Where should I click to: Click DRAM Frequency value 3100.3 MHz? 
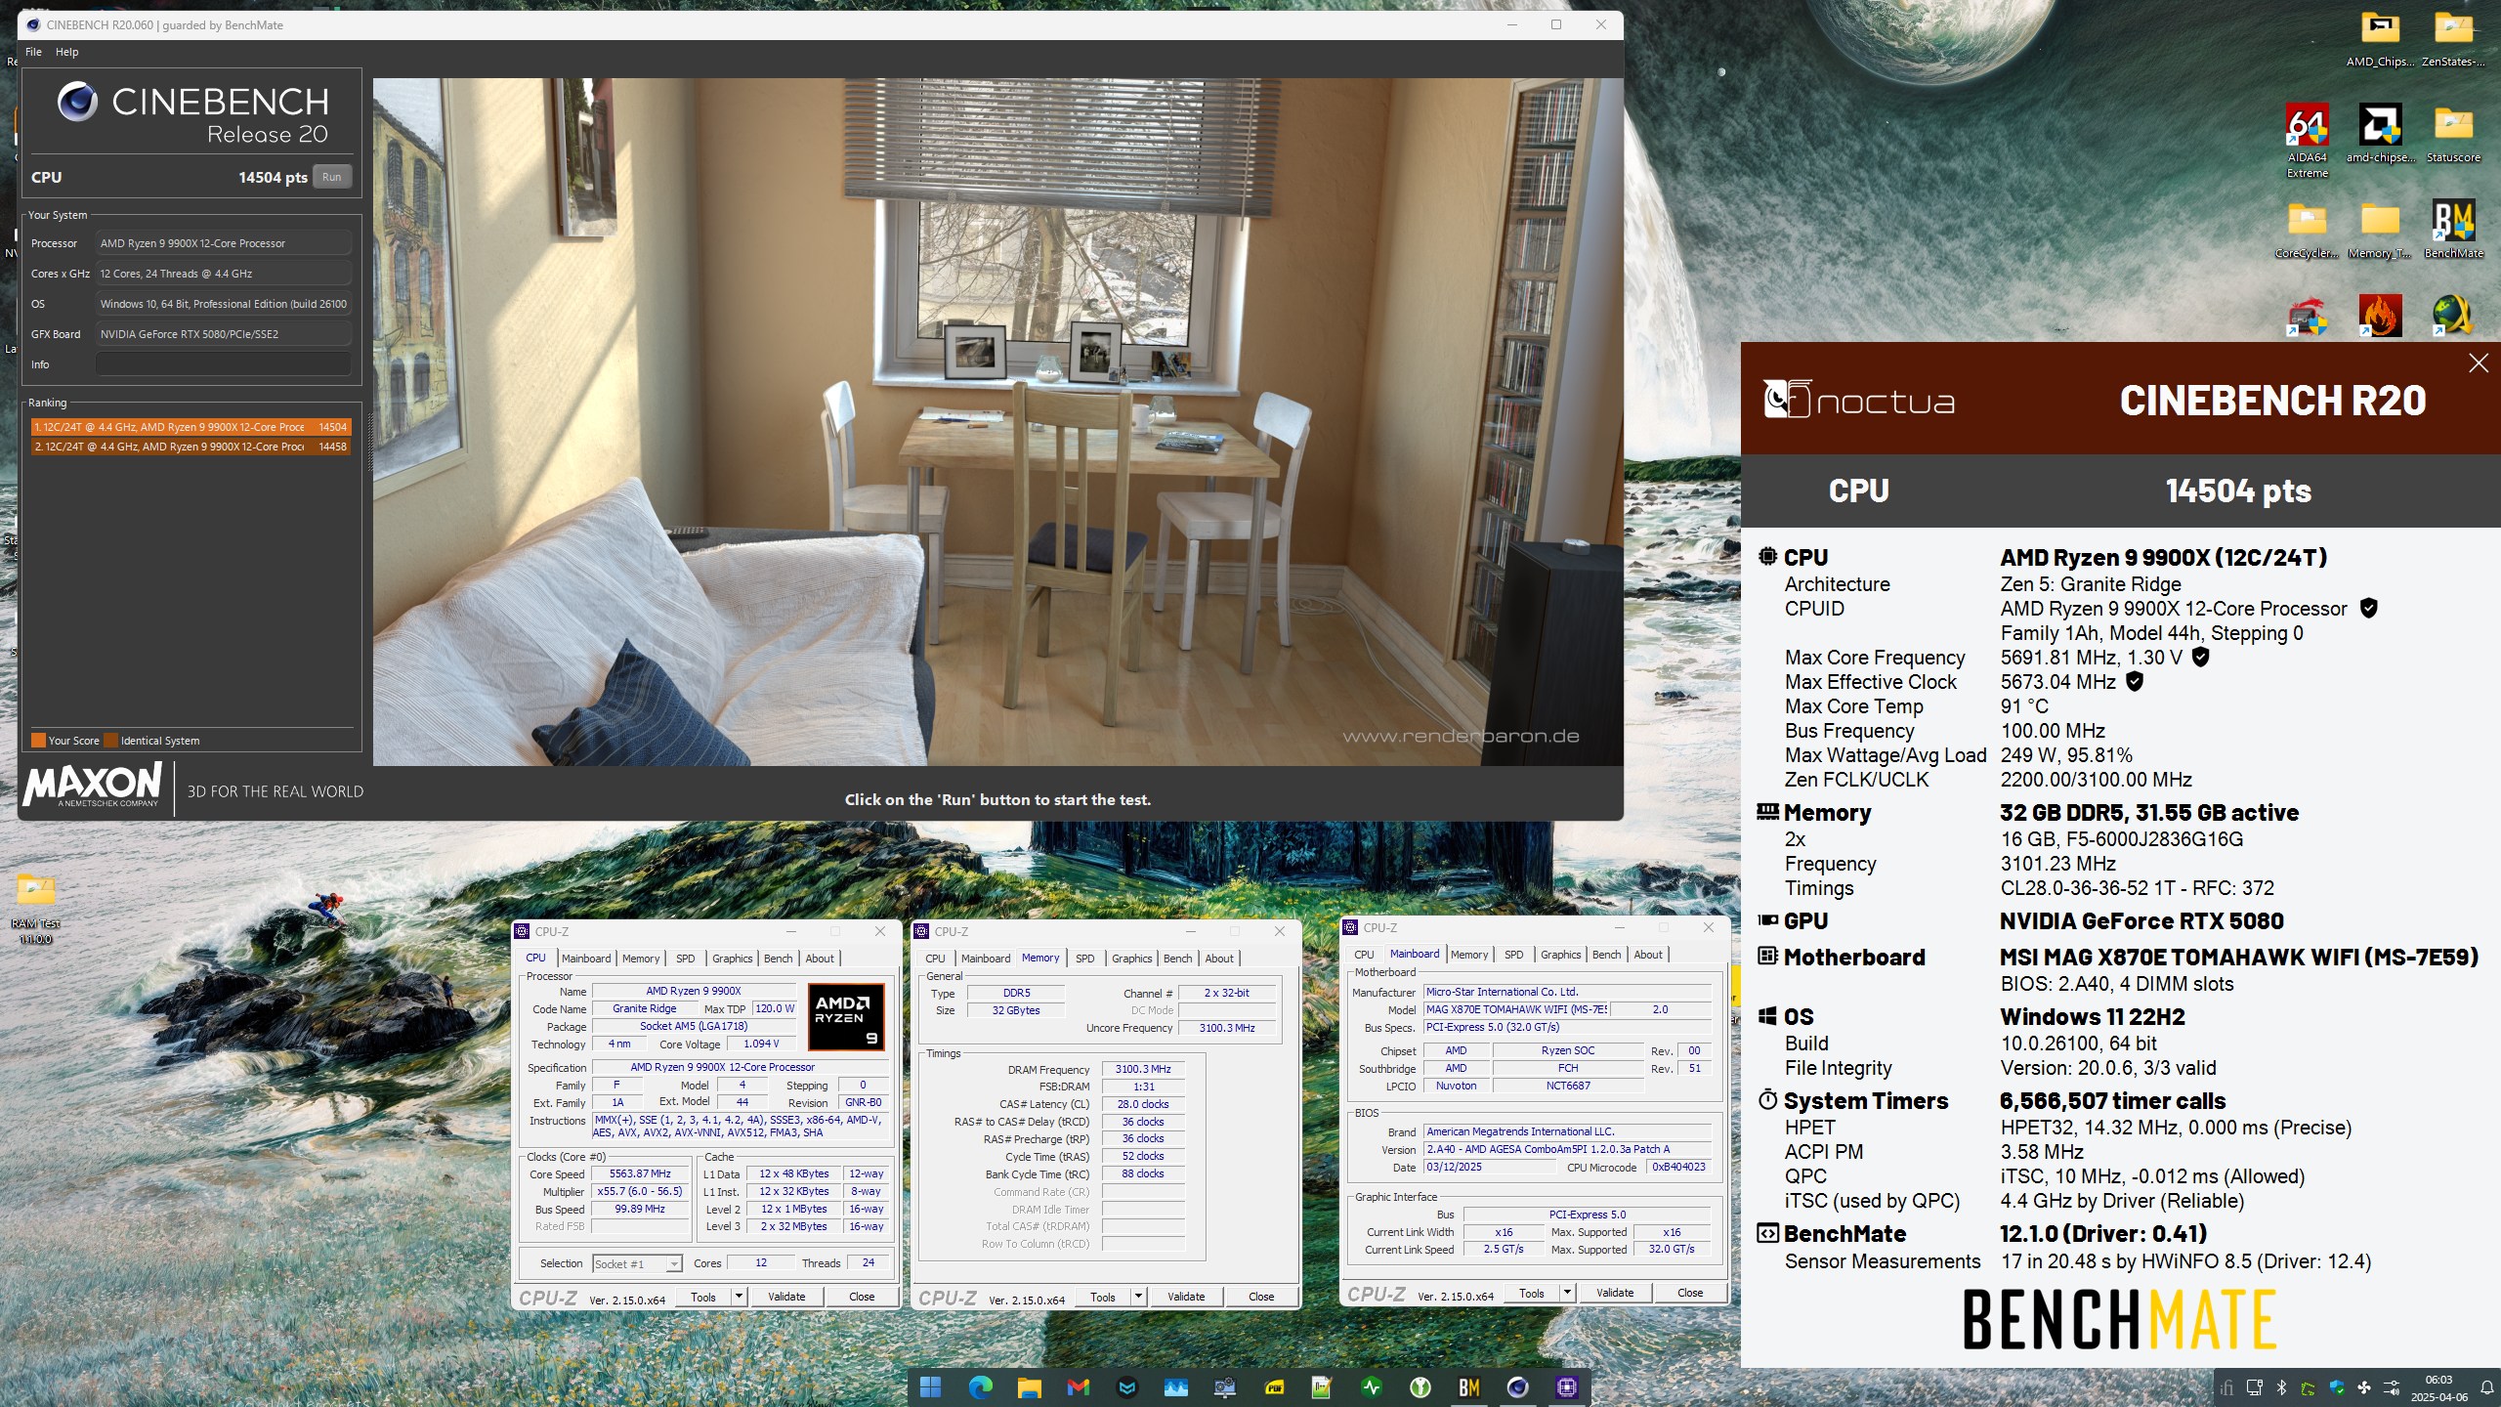[1143, 1069]
